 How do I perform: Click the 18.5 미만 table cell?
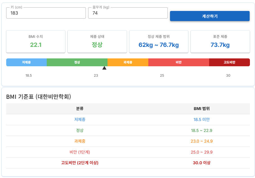click(x=202, y=120)
